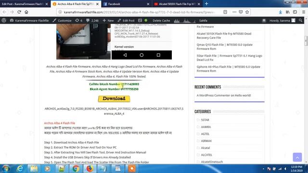308x173 pixels.
Task: Click the page vertical scrollbar thumb
Action: point(306,41)
